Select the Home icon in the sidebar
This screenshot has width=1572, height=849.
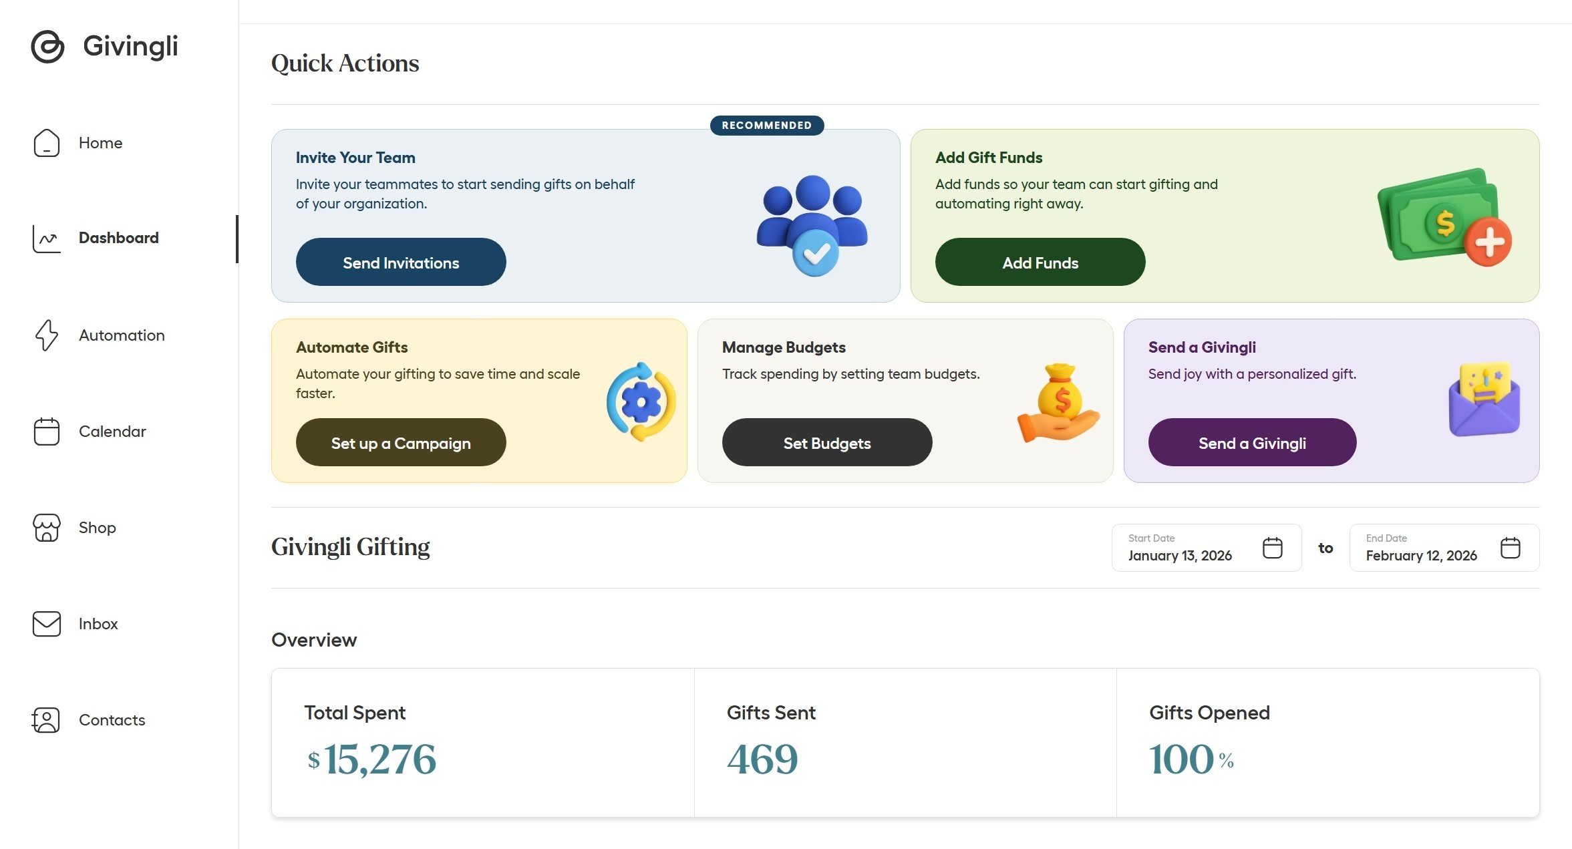point(45,142)
